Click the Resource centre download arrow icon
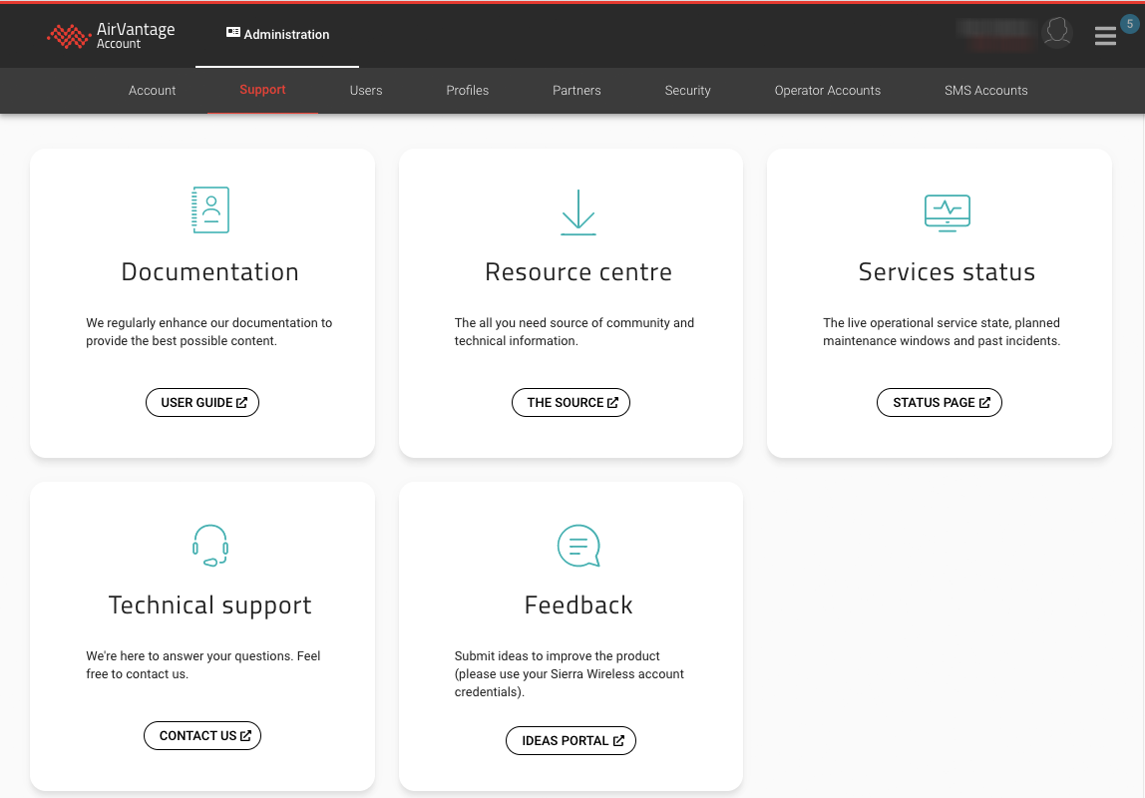Screen dimensions: 1145x798 tap(578, 211)
